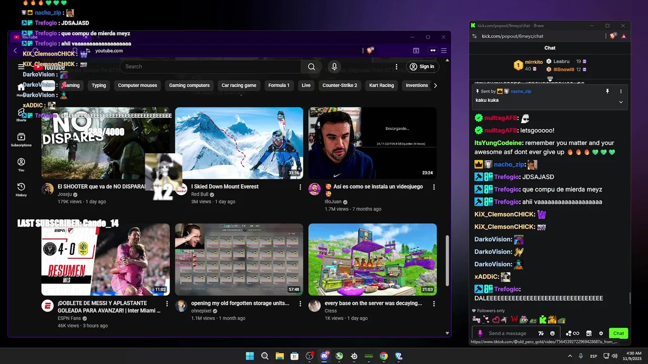Select the Counter-Strike 2 chip

pos(340,85)
